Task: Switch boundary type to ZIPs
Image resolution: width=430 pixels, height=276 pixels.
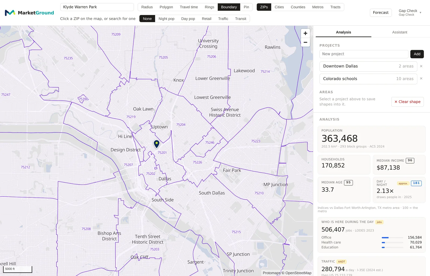Action: [264, 7]
